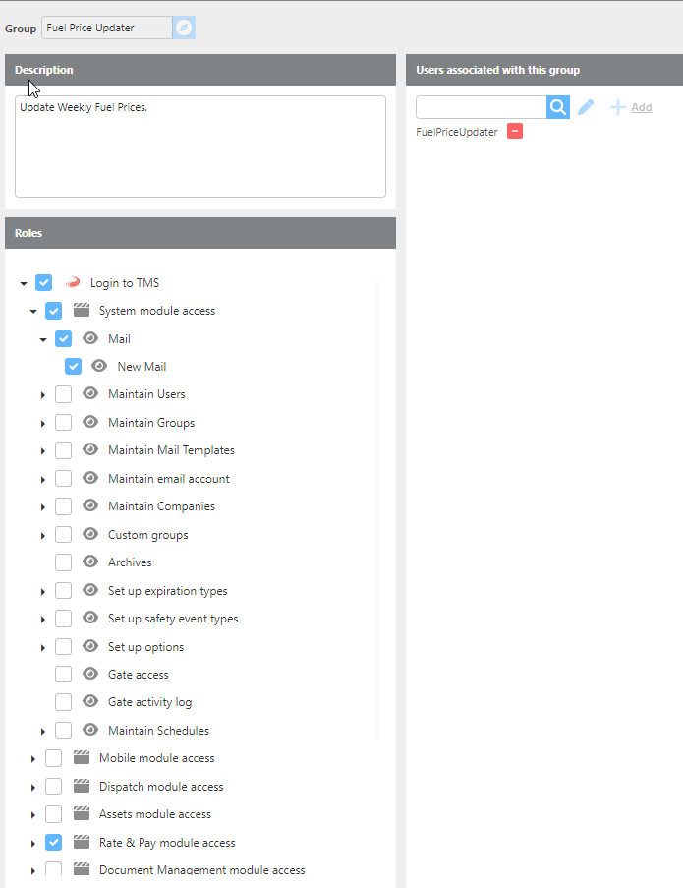The image size is (683, 888).
Task: Click the search magnifier icon in users panel
Action: click(x=558, y=107)
